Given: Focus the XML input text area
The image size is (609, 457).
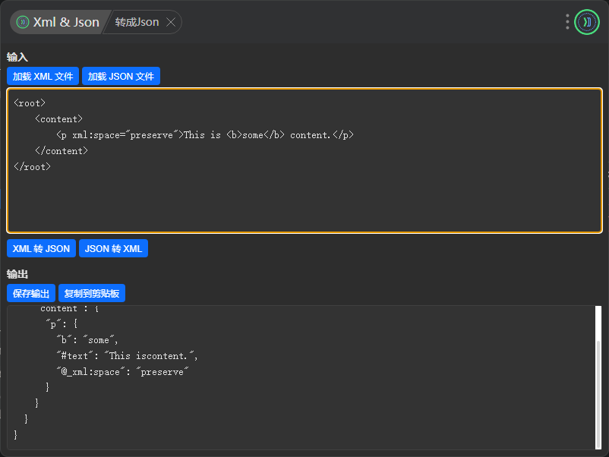Looking at the screenshot, I should pyautogui.click(x=304, y=160).
